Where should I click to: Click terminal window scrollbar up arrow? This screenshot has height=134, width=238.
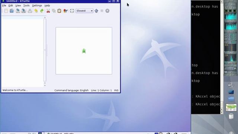tap(222, 2)
